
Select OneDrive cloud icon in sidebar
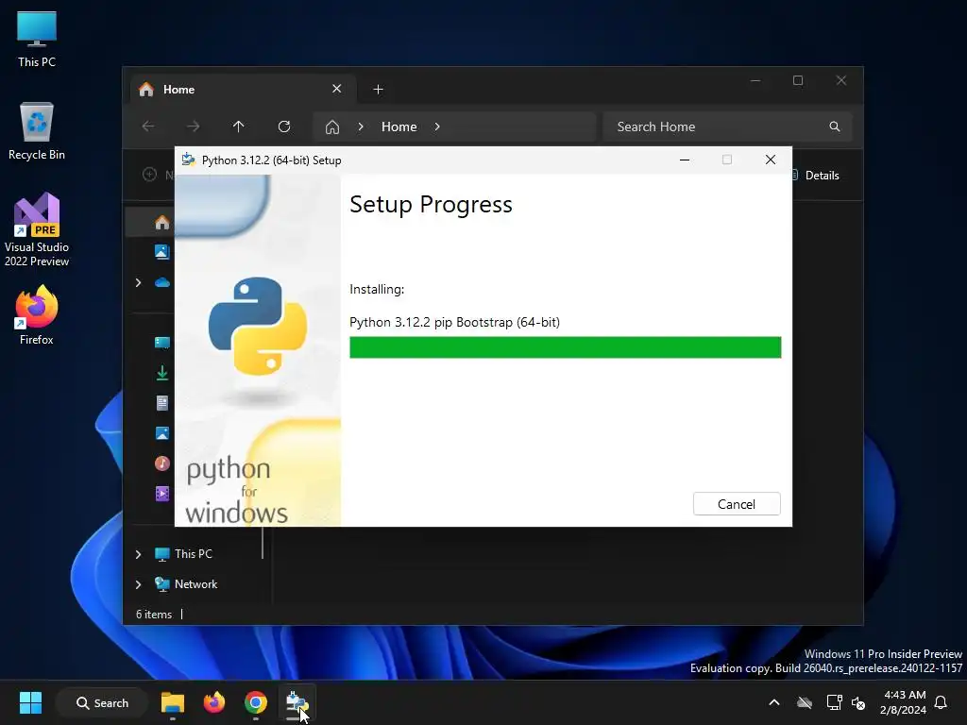click(162, 282)
